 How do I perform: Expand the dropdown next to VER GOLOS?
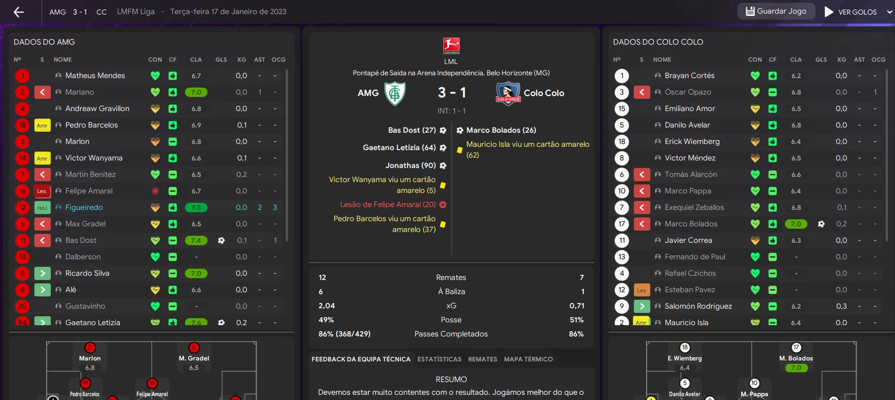(x=889, y=12)
